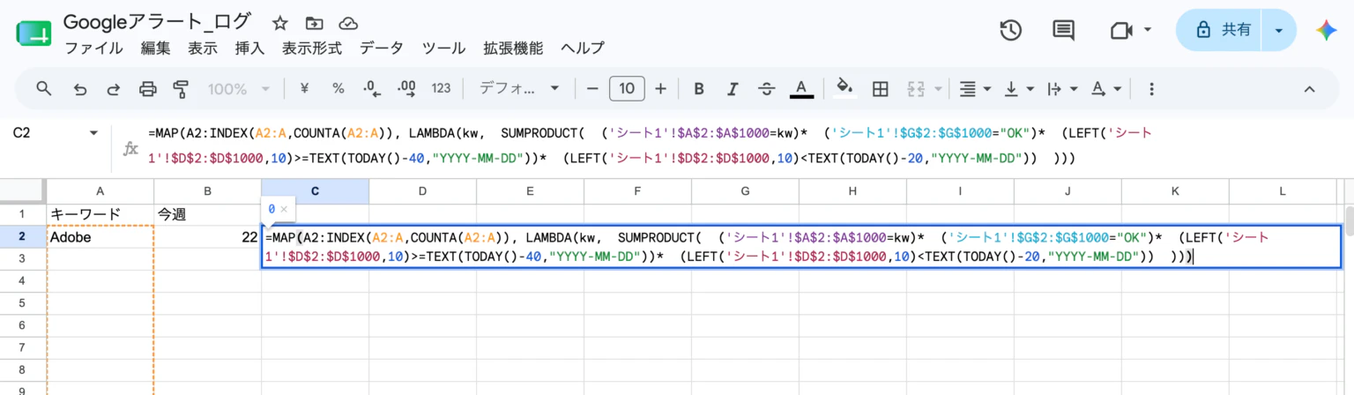Screen dimensions: 1354x395
Task: Open the Google Sheets home icon
Action: click(x=34, y=33)
